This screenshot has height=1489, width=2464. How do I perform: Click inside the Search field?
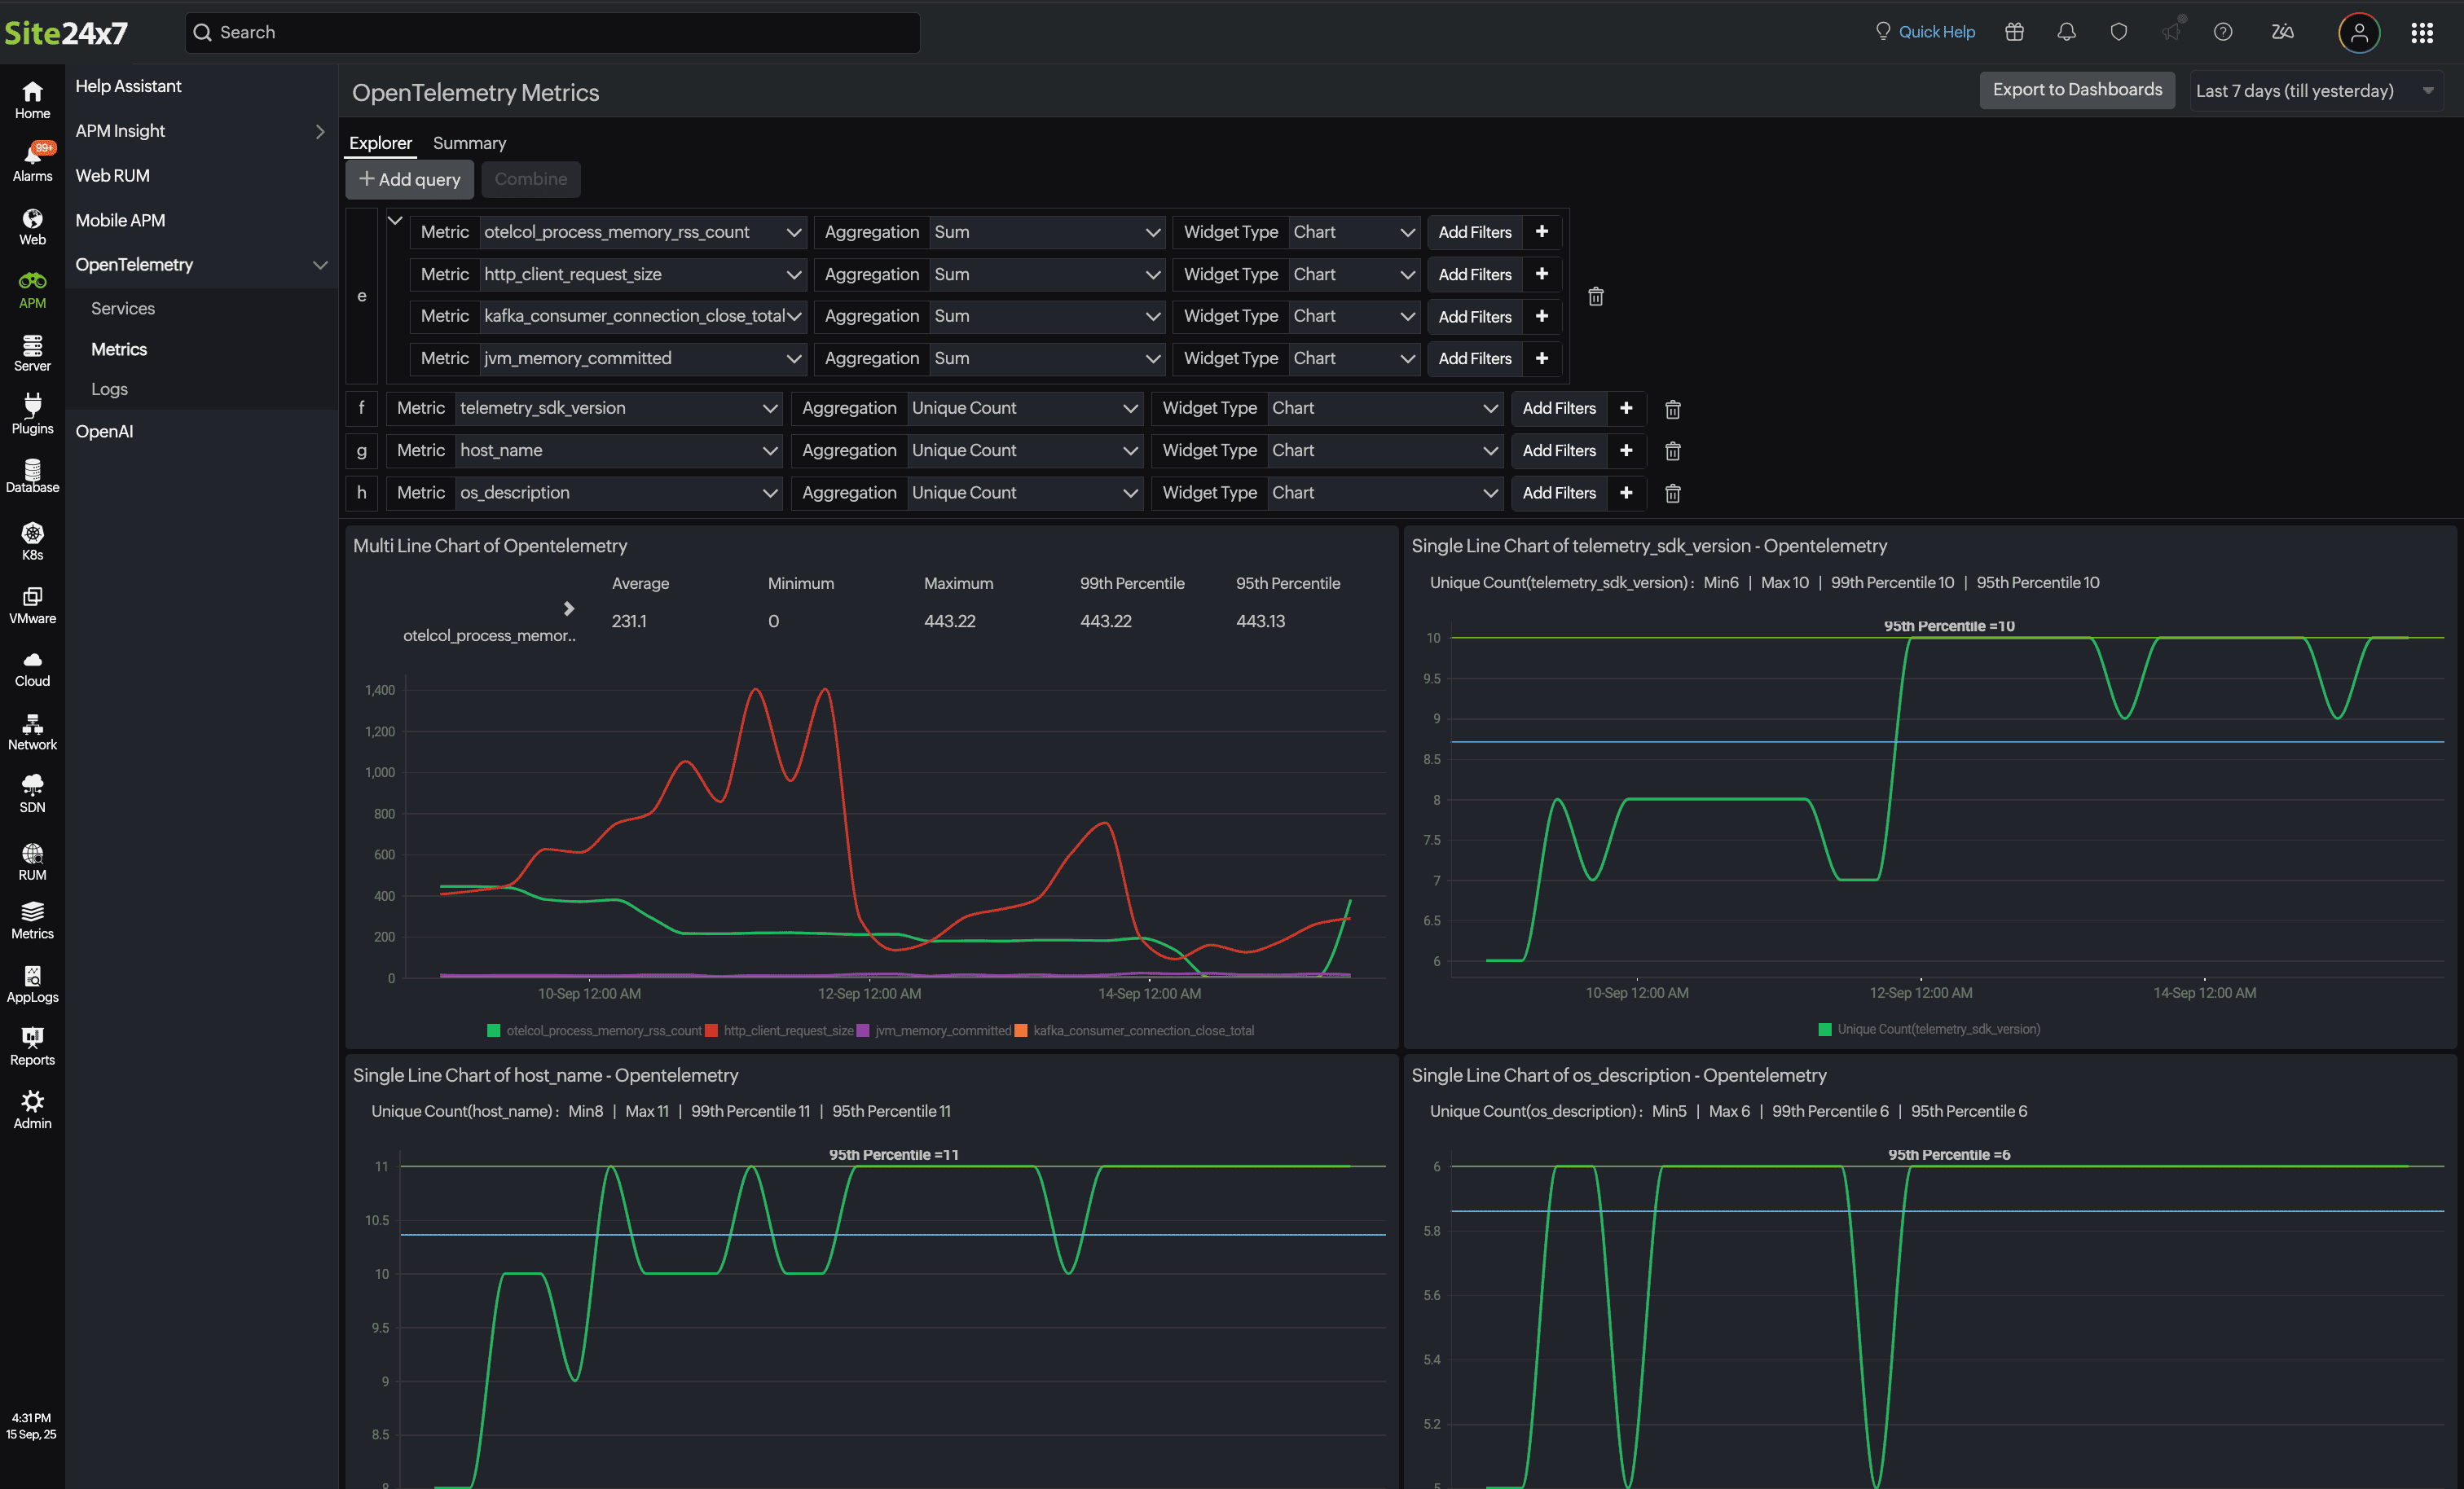click(553, 32)
